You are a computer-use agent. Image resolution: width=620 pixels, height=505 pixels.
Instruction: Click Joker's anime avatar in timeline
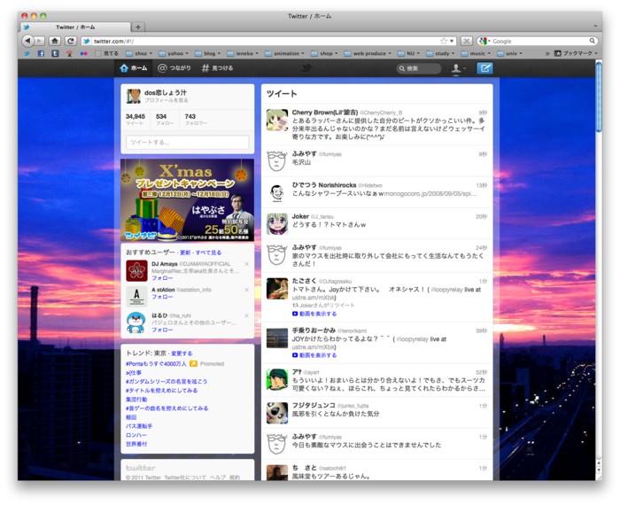(x=276, y=224)
